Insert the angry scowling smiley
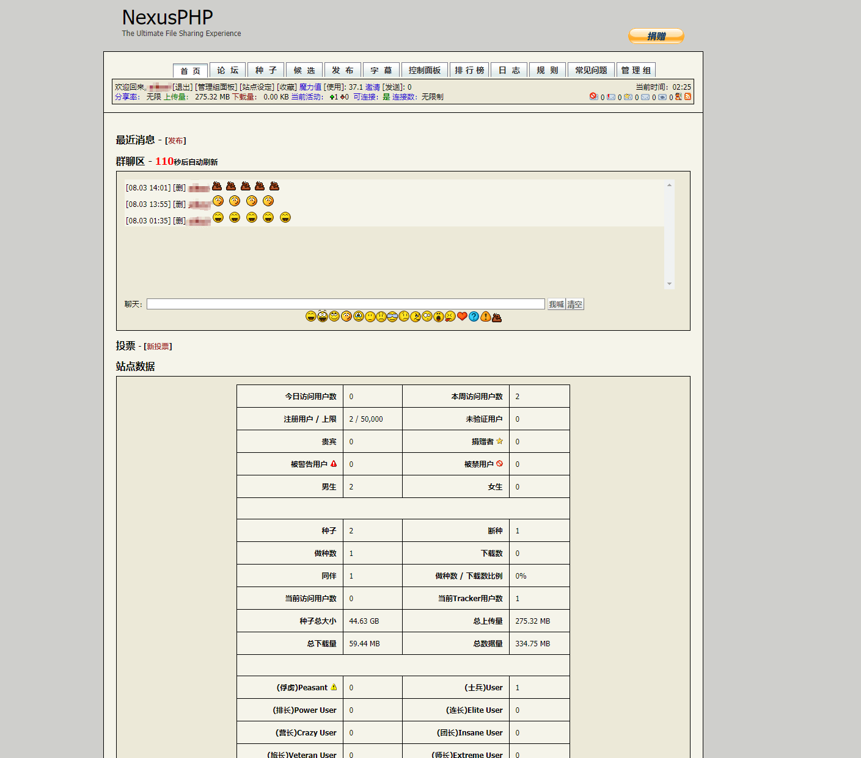 [x=416, y=316]
